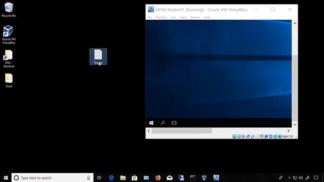The width and height of the screenshot is (324, 182).
Task: Click the audio status icon in VirtualBox
Action: (x=244, y=136)
